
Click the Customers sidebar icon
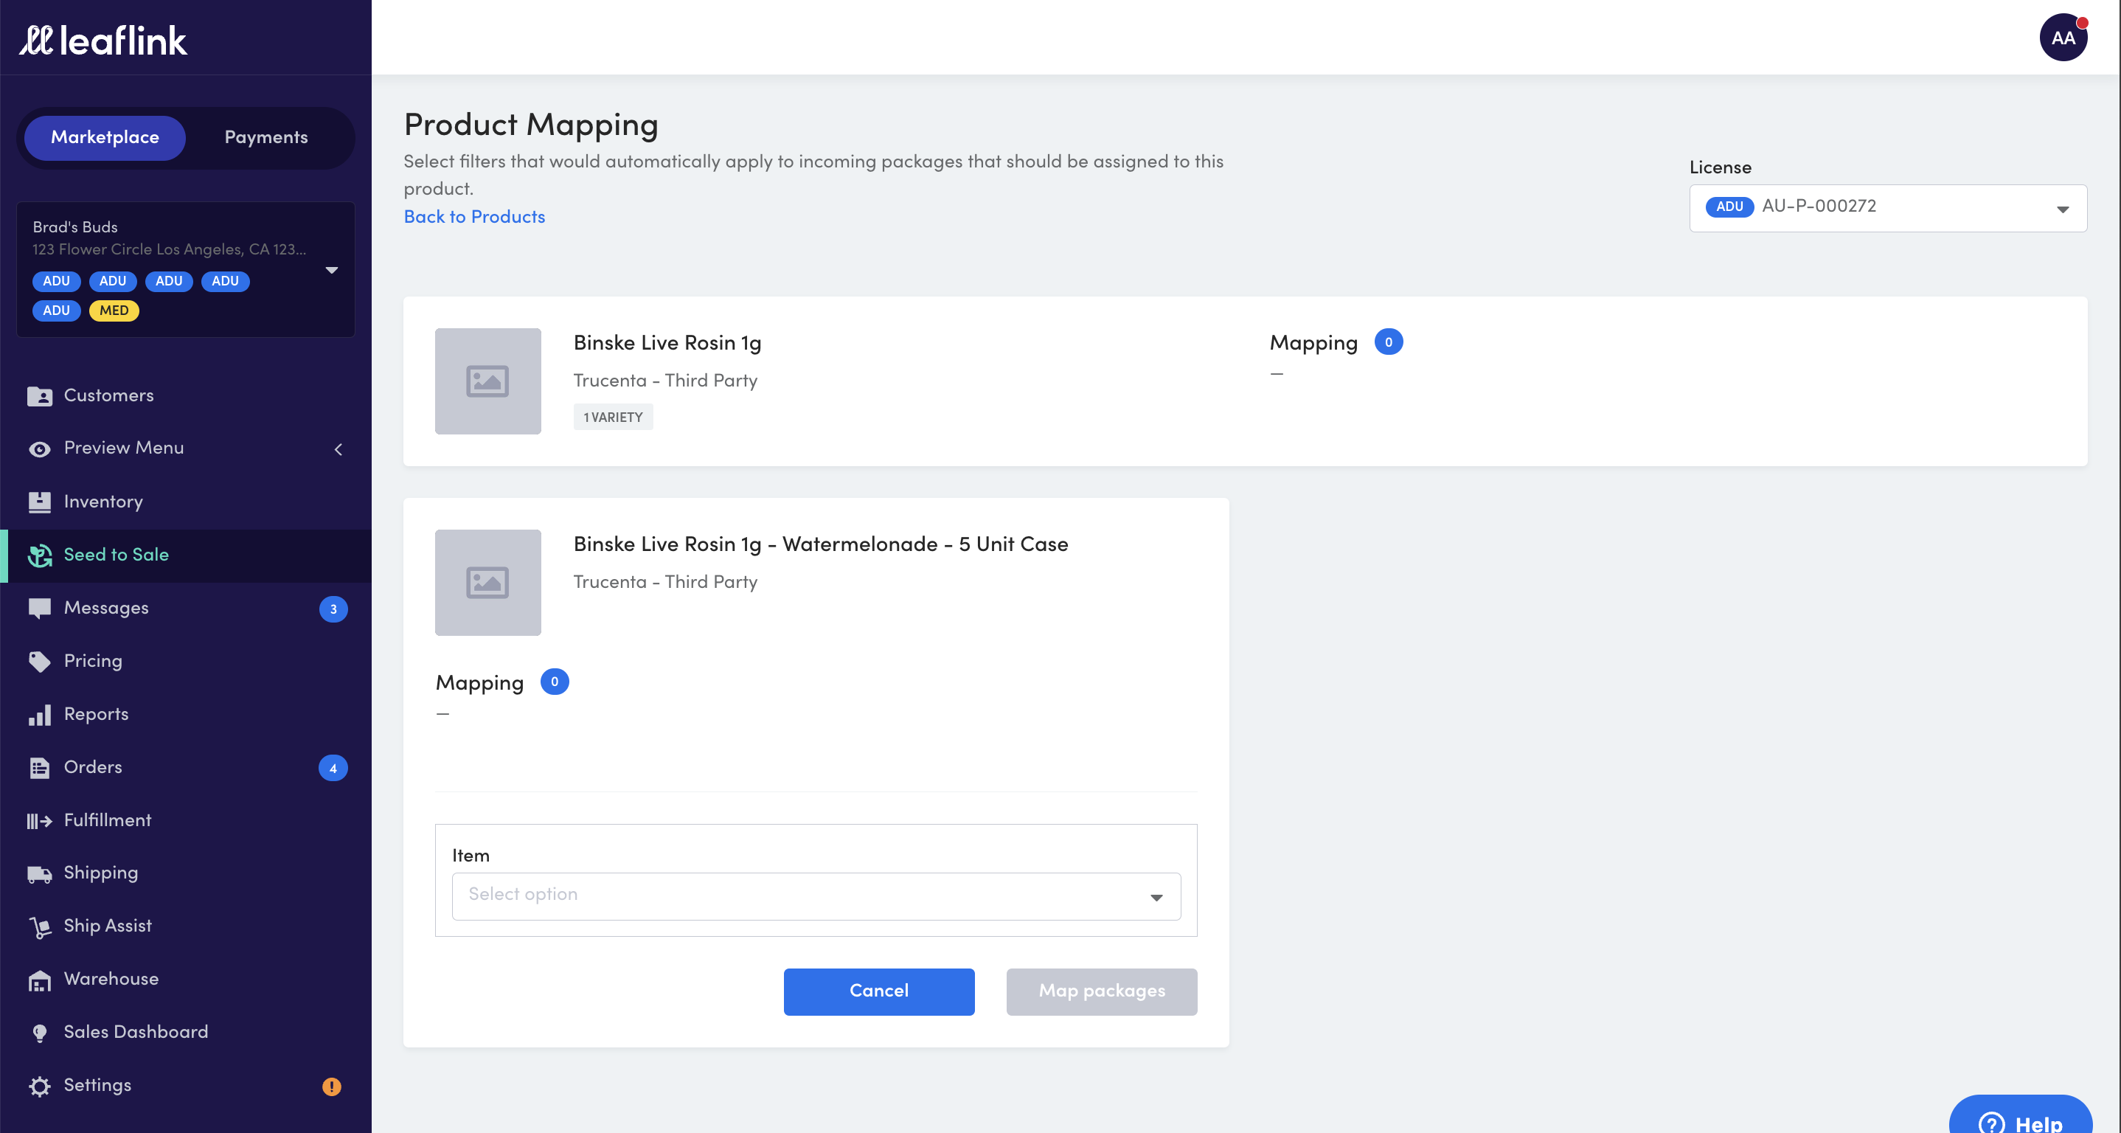click(x=40, y=396)
